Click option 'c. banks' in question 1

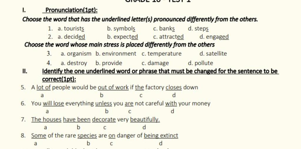click(x=164, y=28)
